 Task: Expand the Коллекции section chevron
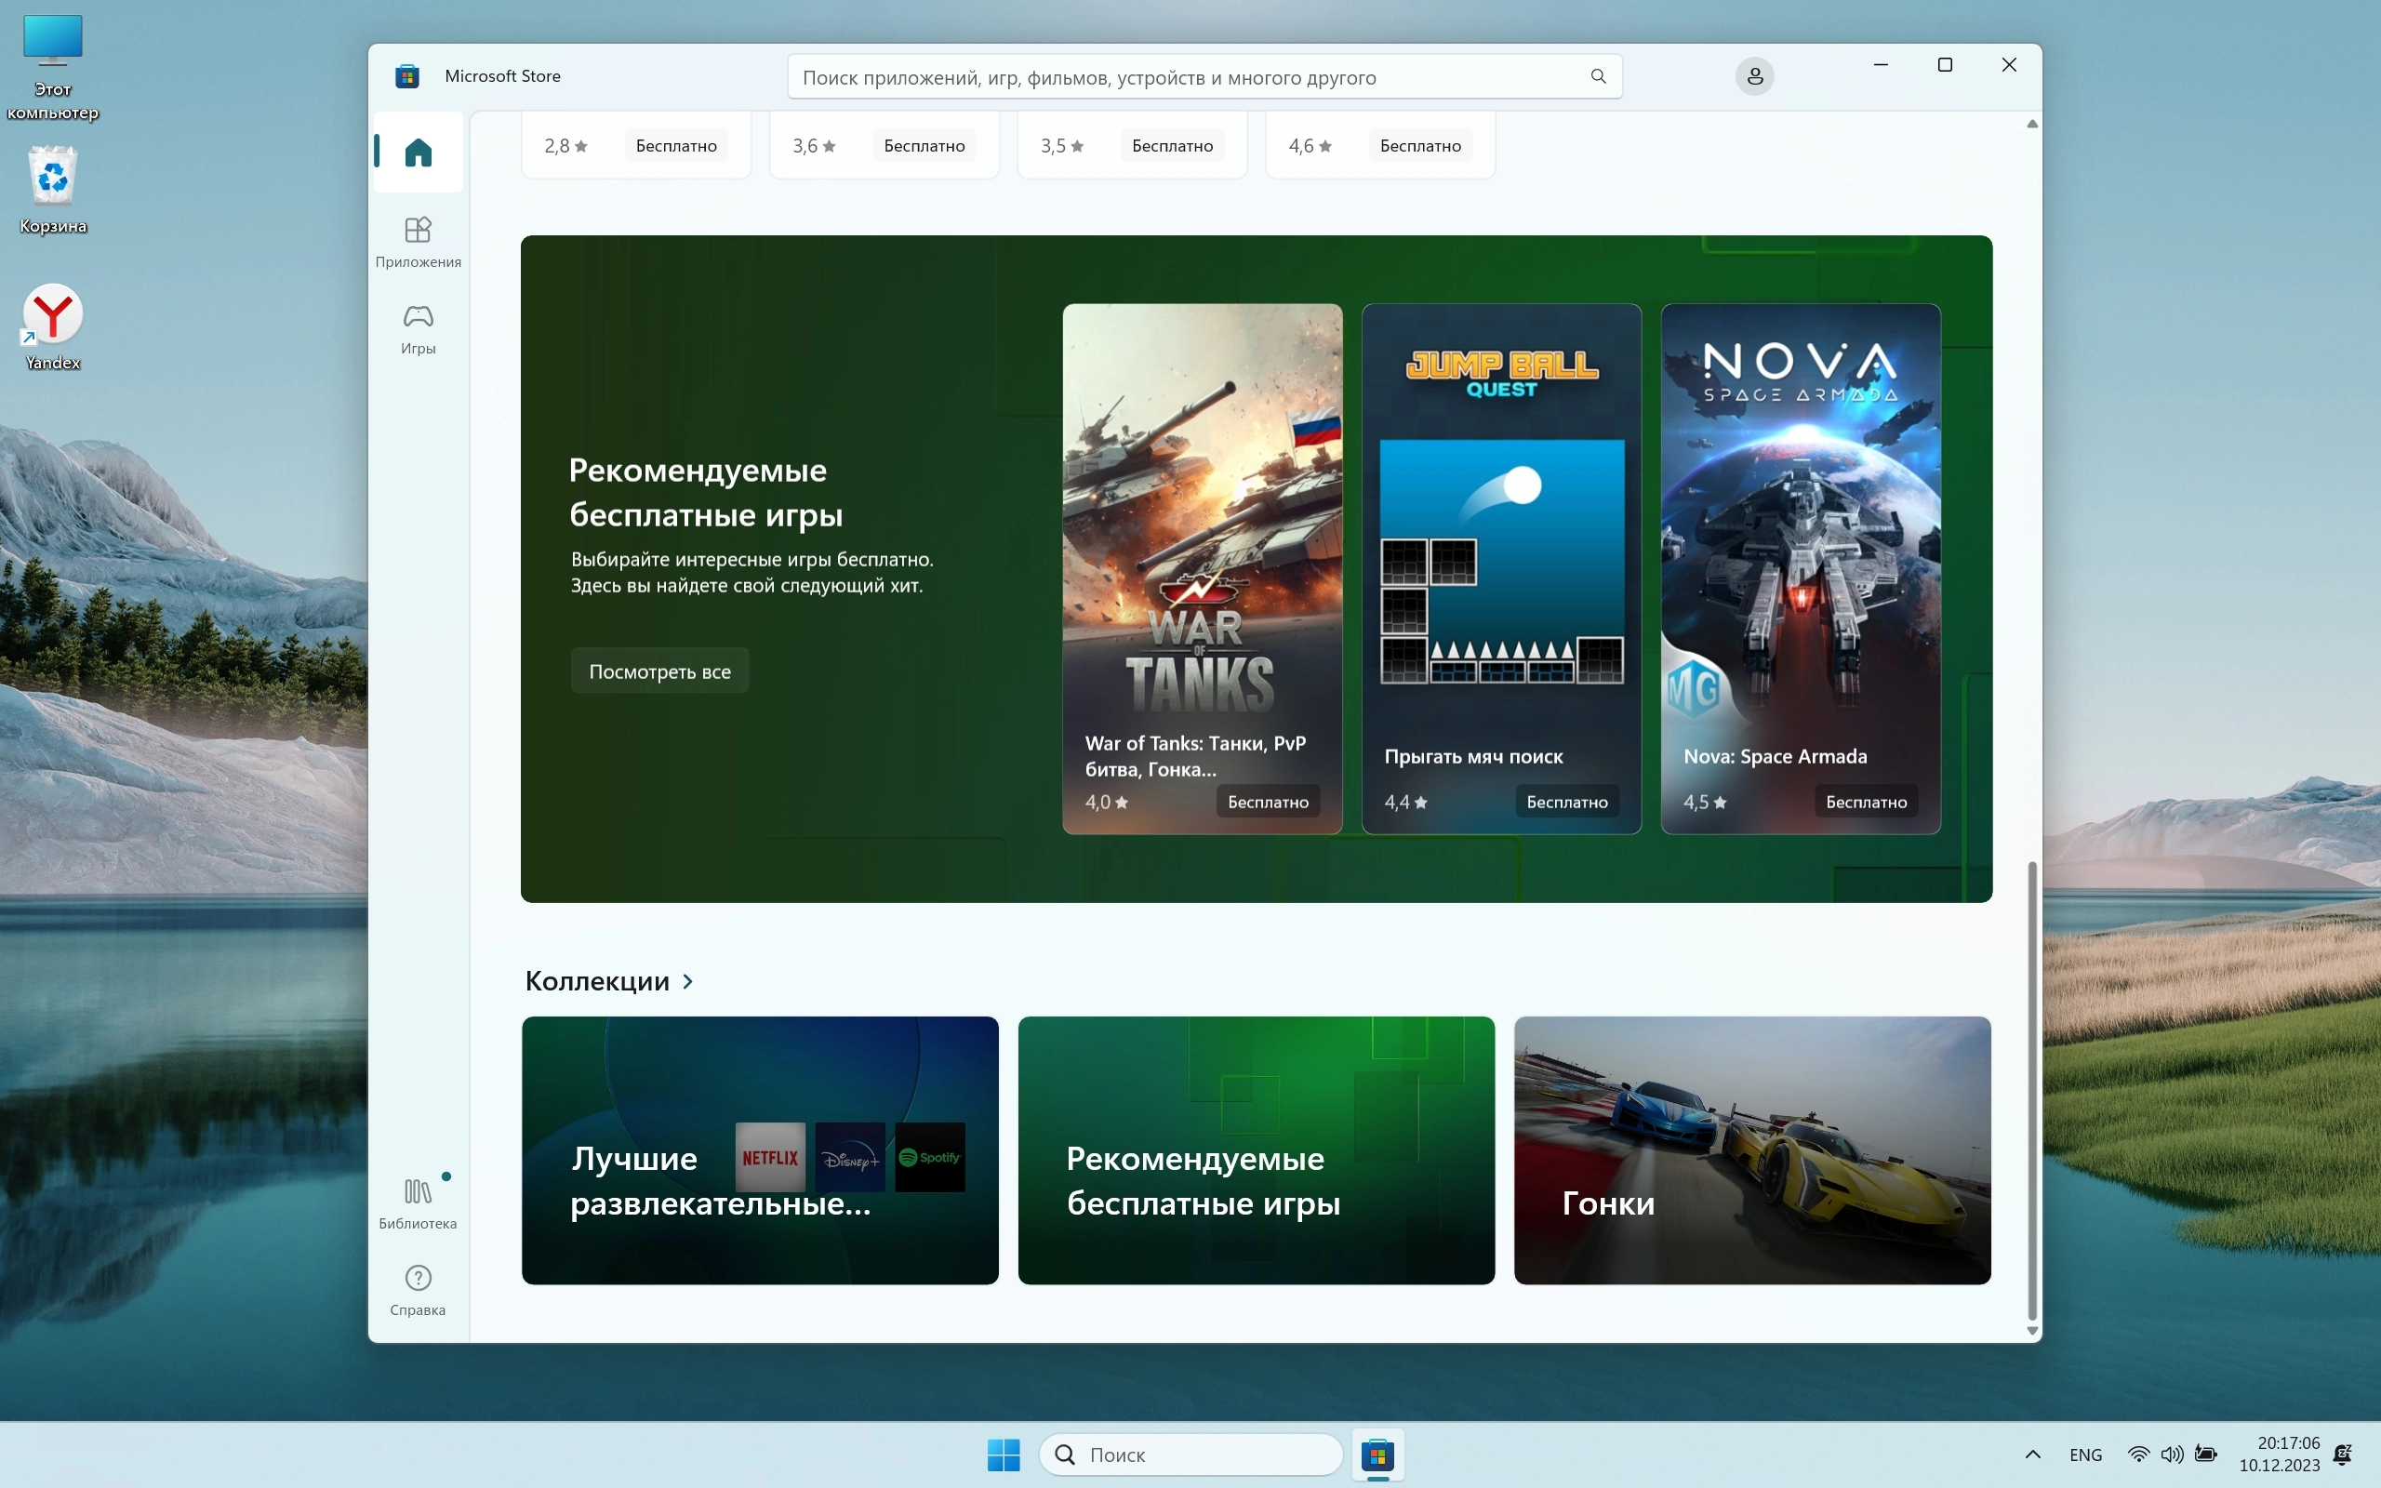pos(687,981)
